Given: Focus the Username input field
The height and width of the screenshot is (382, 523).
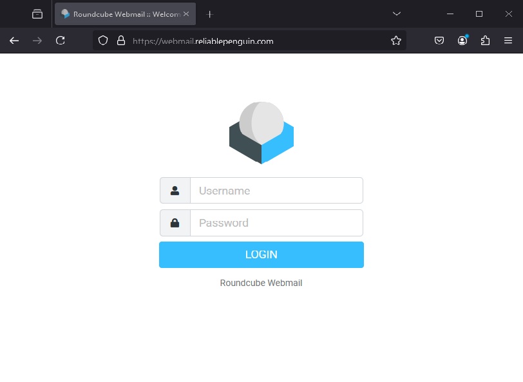Looking at the screenshot, I should [x=276, y=191].
